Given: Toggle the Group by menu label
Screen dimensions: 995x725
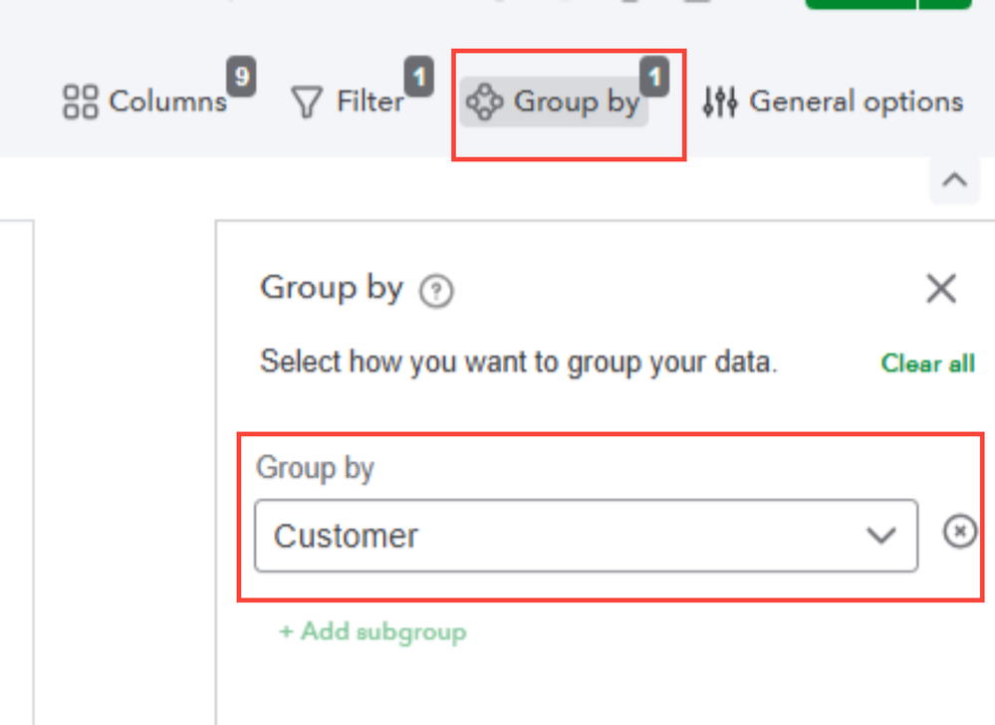Looking at the screenshot, I should (576, 102).
